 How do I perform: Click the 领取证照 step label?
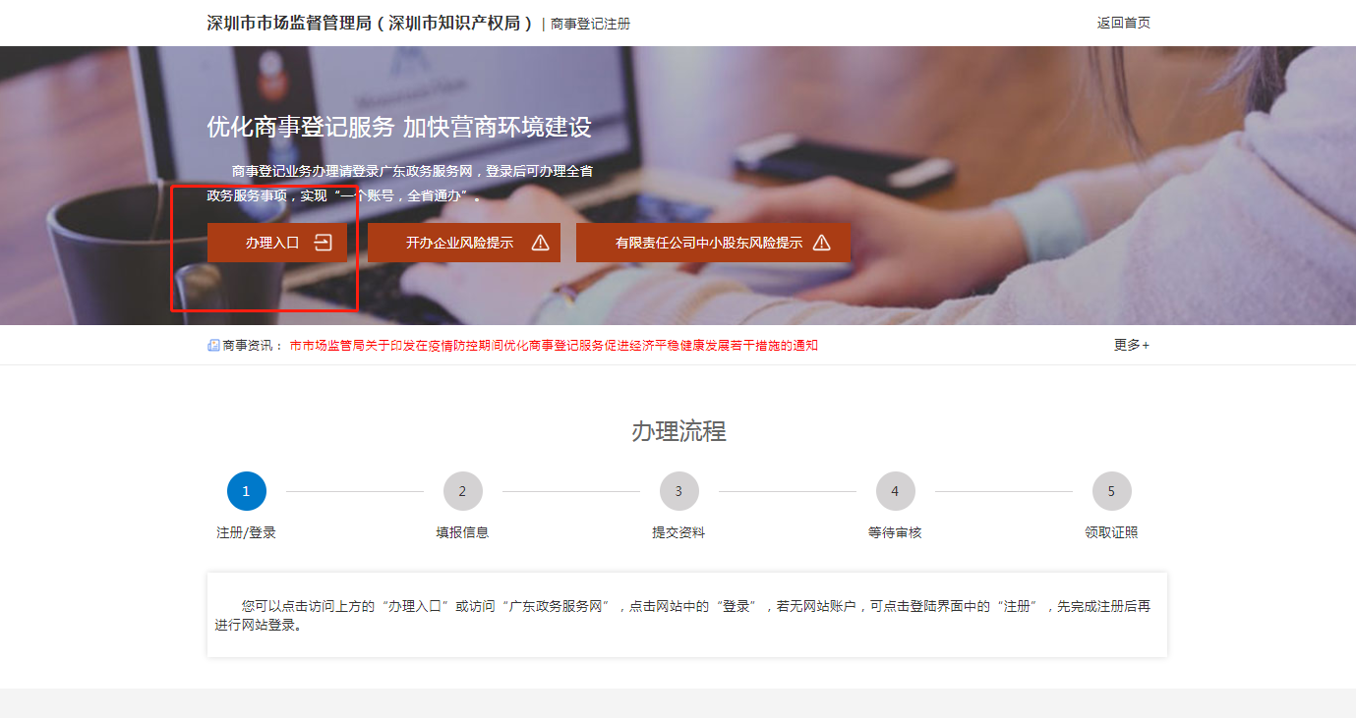tap(1111, 532)
